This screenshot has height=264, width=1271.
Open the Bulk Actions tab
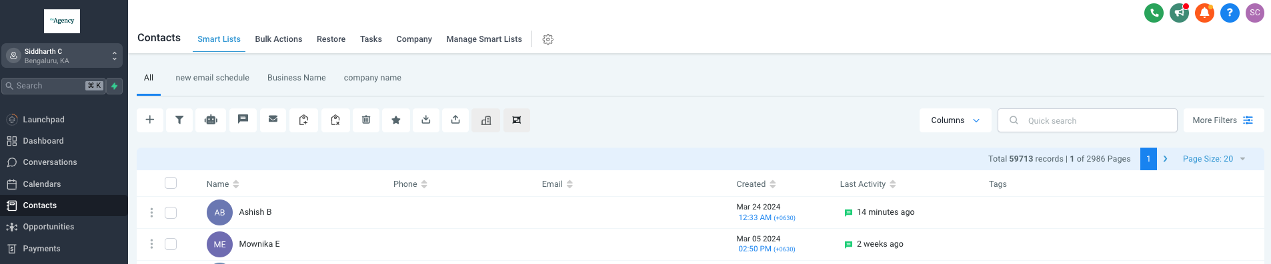pos(279,39)
